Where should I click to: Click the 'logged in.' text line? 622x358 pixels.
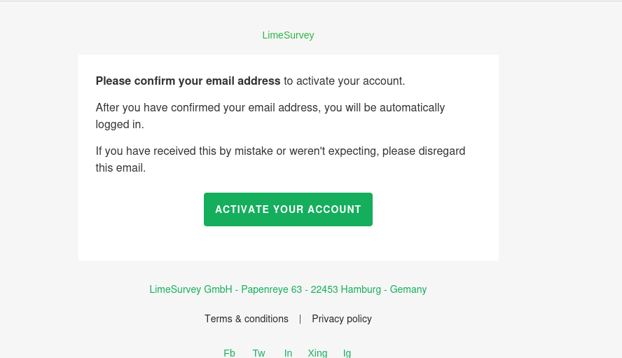click(120, 125)
